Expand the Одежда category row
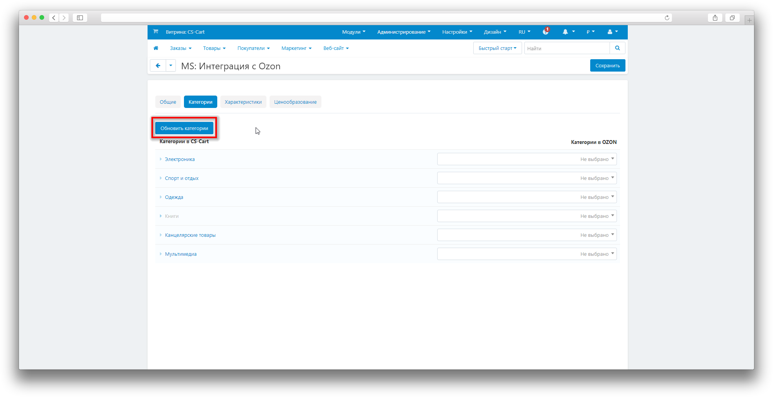Viewport: 773px width, 397px height. tap(161, 197)
